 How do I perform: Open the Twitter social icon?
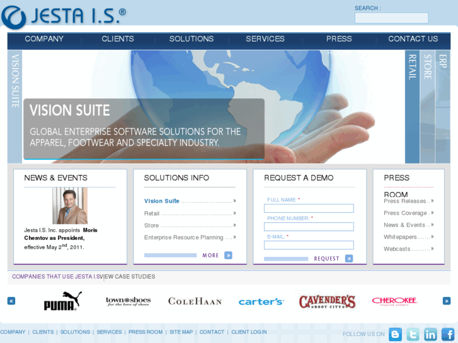tap(413, 334)
